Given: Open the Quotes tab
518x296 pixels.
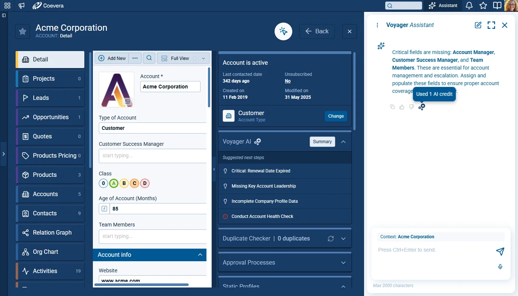Looking at the screenshot, I should 50,137.
